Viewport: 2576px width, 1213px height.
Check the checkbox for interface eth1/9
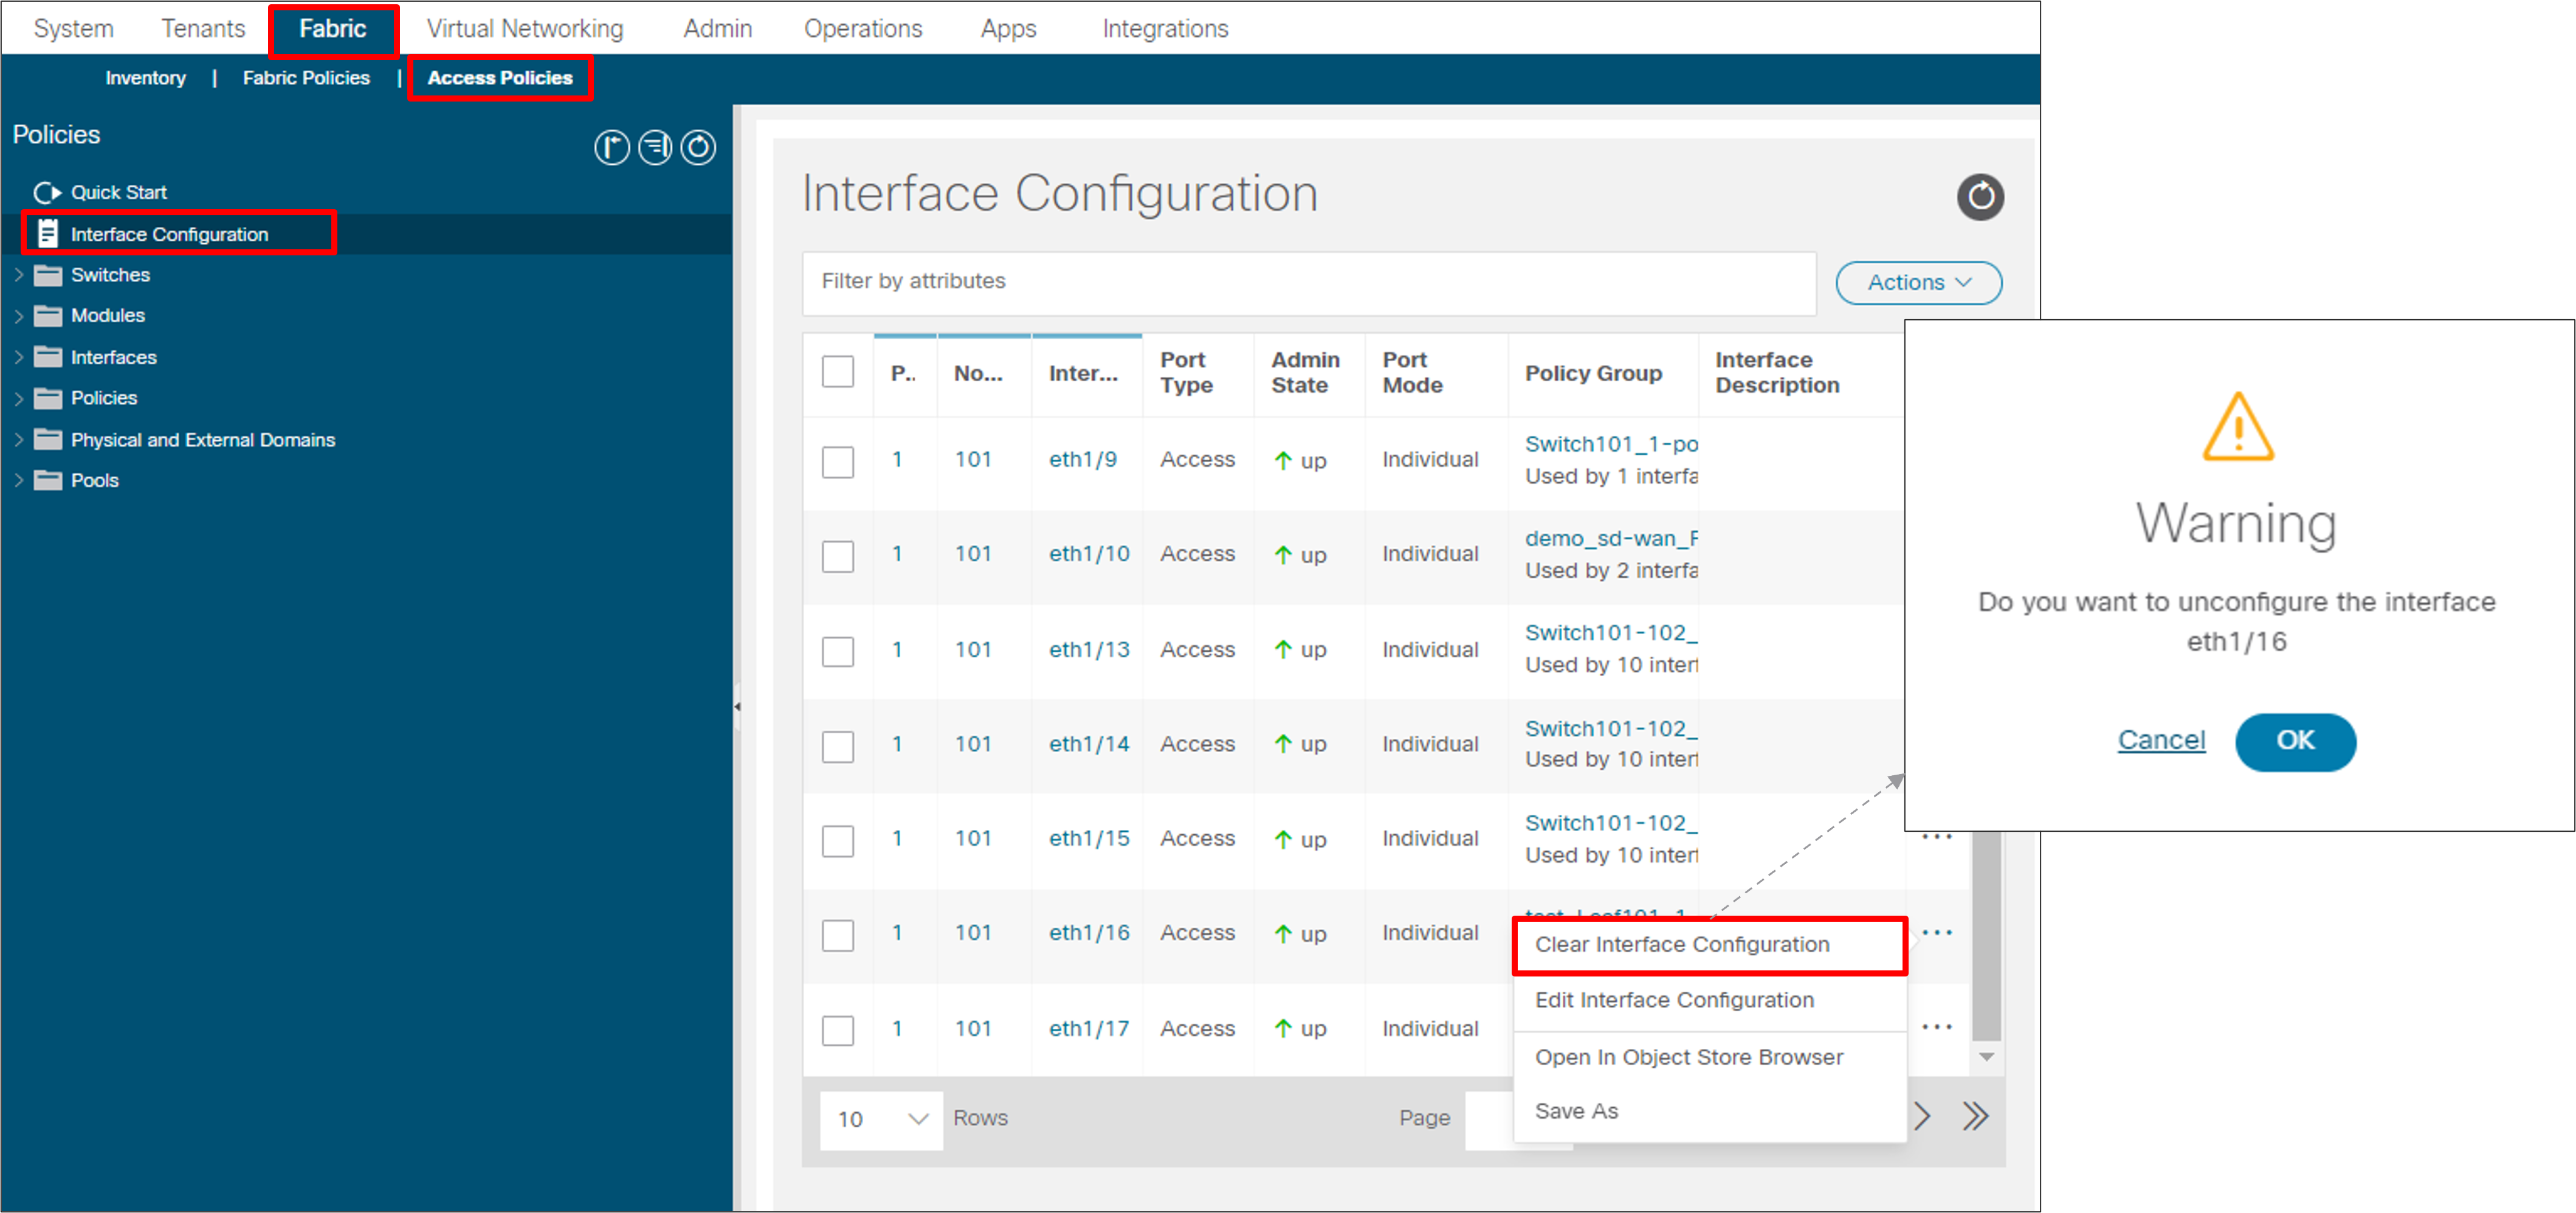click(x=838, y=462)
